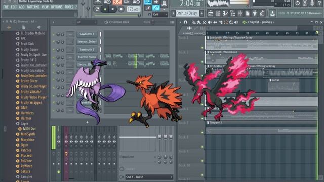Toggle the link/chain snap icon in blue
The width and height of the screenshot is (324, 182).
[156, 8]
